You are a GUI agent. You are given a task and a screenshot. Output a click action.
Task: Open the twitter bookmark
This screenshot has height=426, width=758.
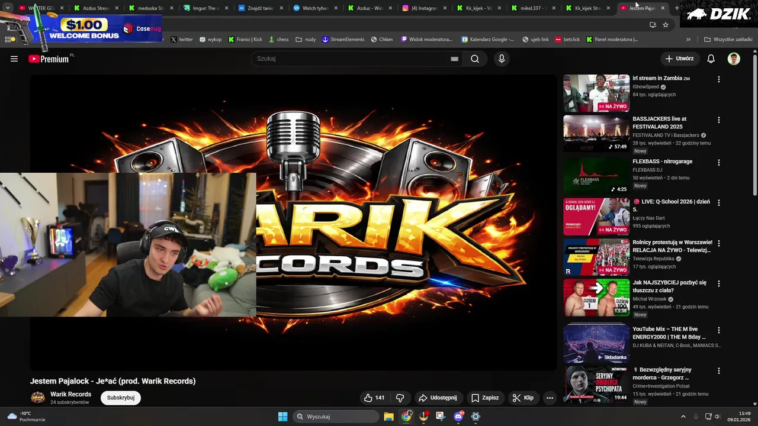182,40
